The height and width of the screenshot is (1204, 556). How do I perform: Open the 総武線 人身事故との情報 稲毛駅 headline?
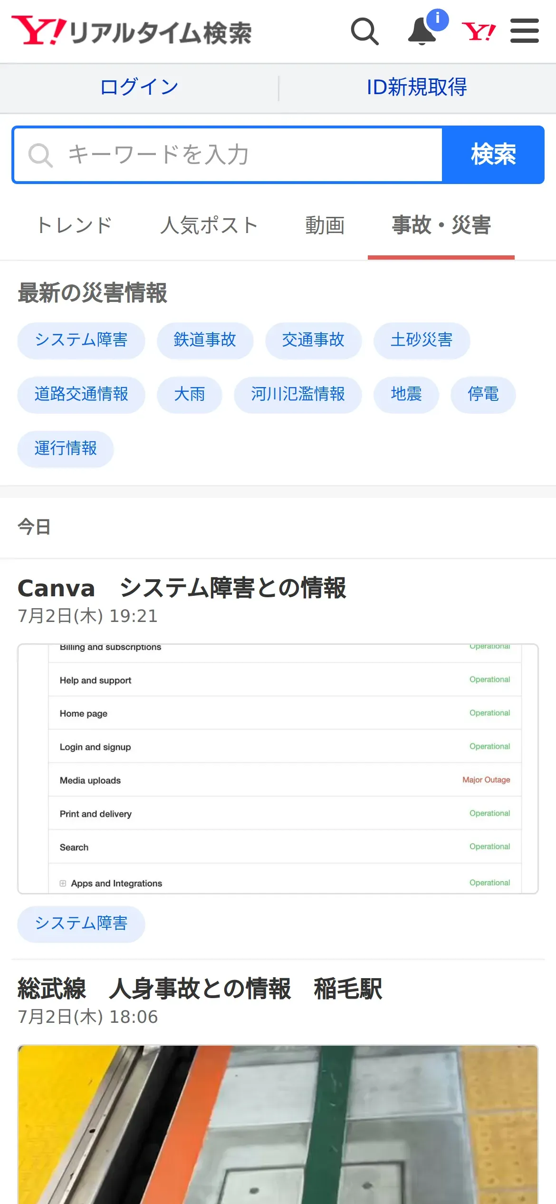[200, 989]
